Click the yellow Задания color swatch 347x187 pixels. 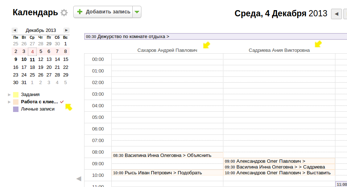tap(16, 95)
